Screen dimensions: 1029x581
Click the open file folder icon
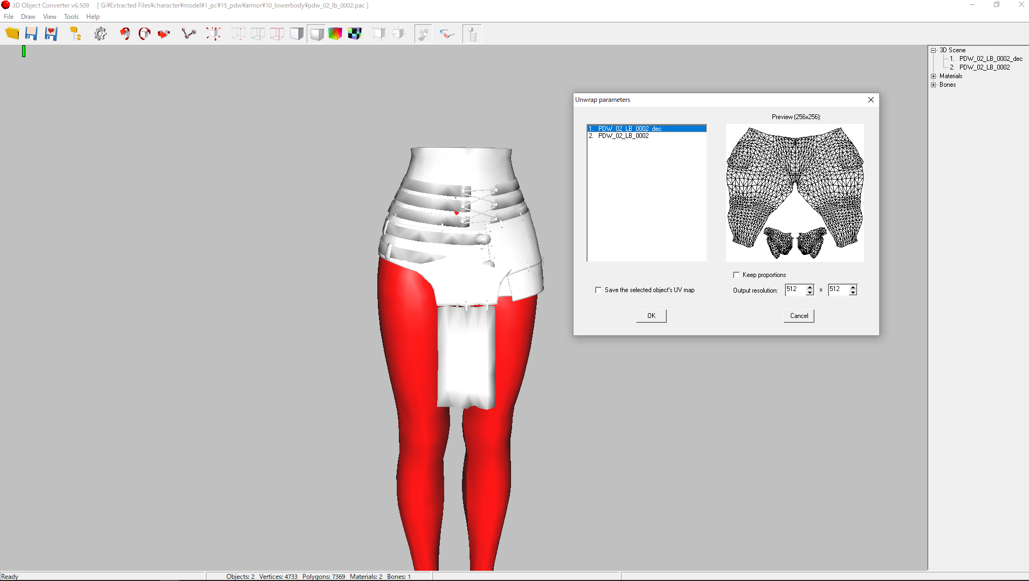[x=12, y=34]
